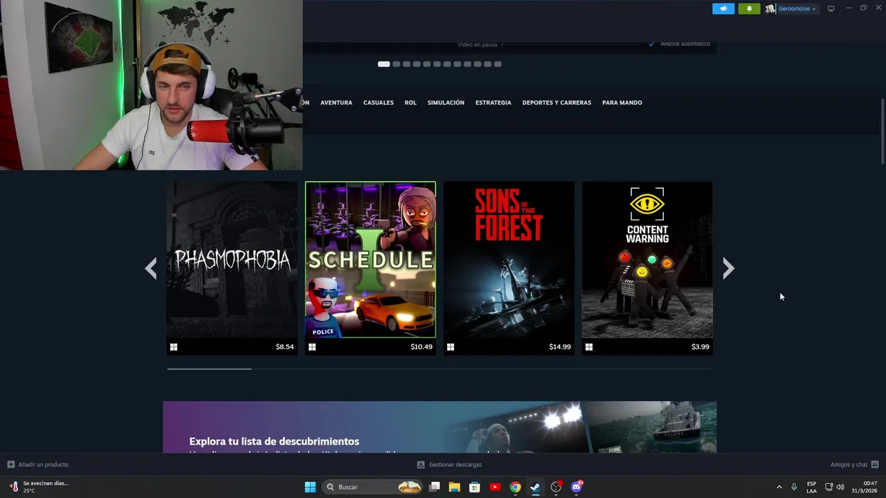Click the plus icon beside Añadir un producto

pyautogui.click(x=11, y=465)
